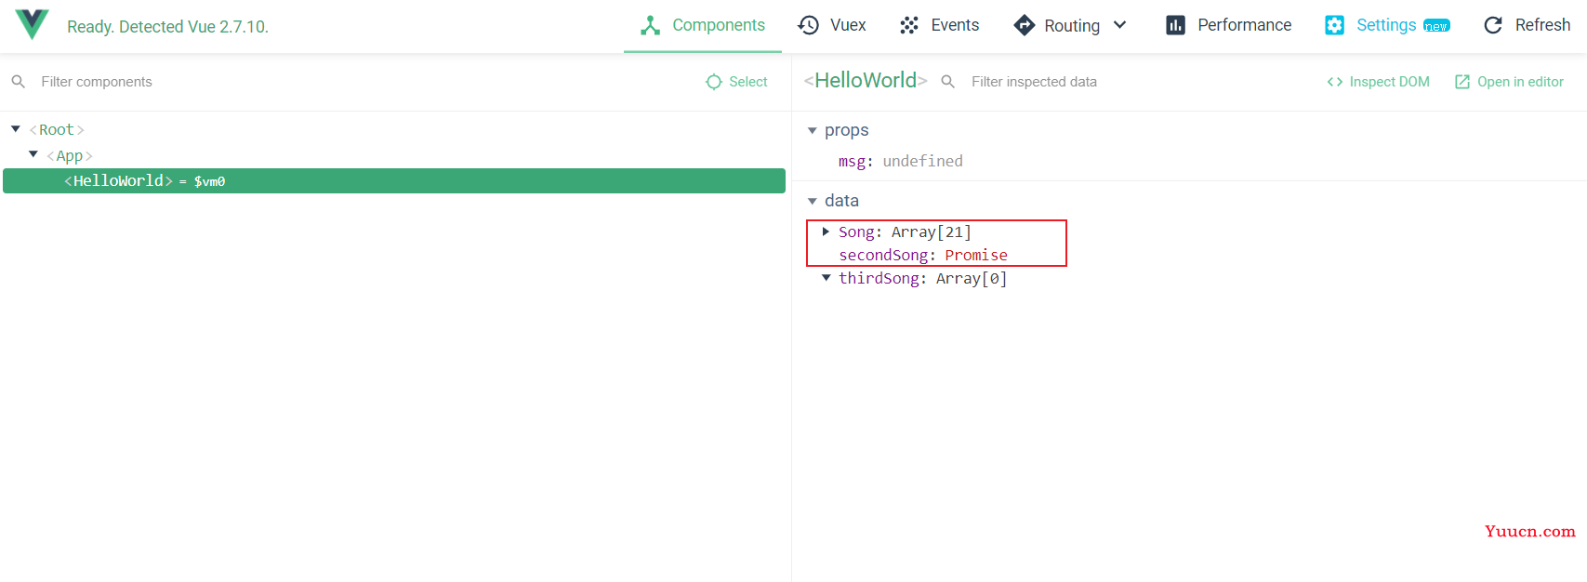Image resolution: width=1587 pixels, height=582 pixels.
Task: Click the msg: undefined prop
Action: point(900,161)
